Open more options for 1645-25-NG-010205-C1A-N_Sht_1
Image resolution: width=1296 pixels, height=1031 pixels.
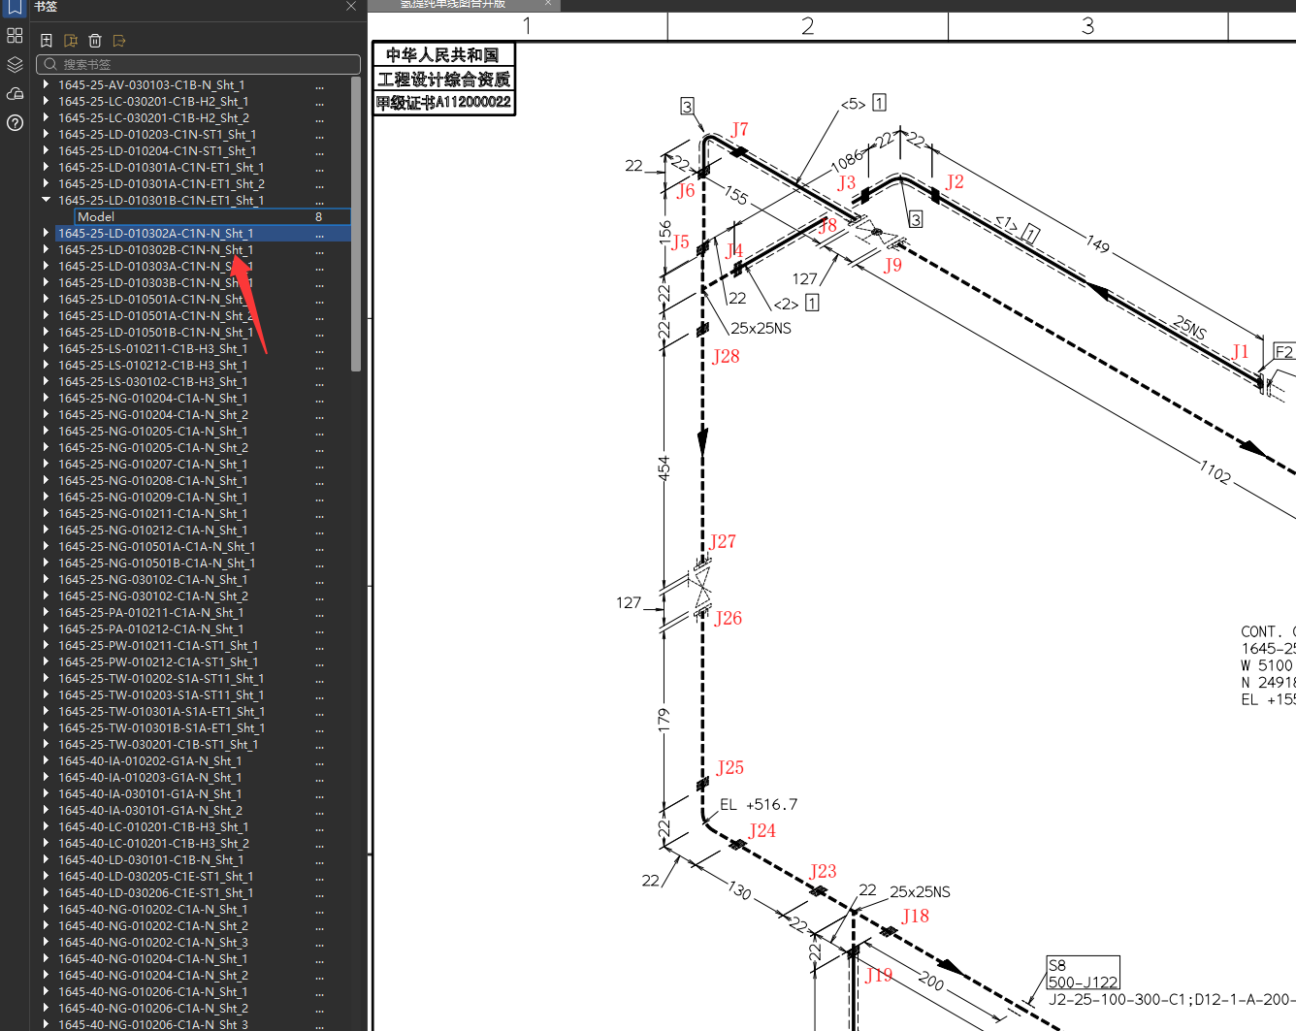click(319, 432)
